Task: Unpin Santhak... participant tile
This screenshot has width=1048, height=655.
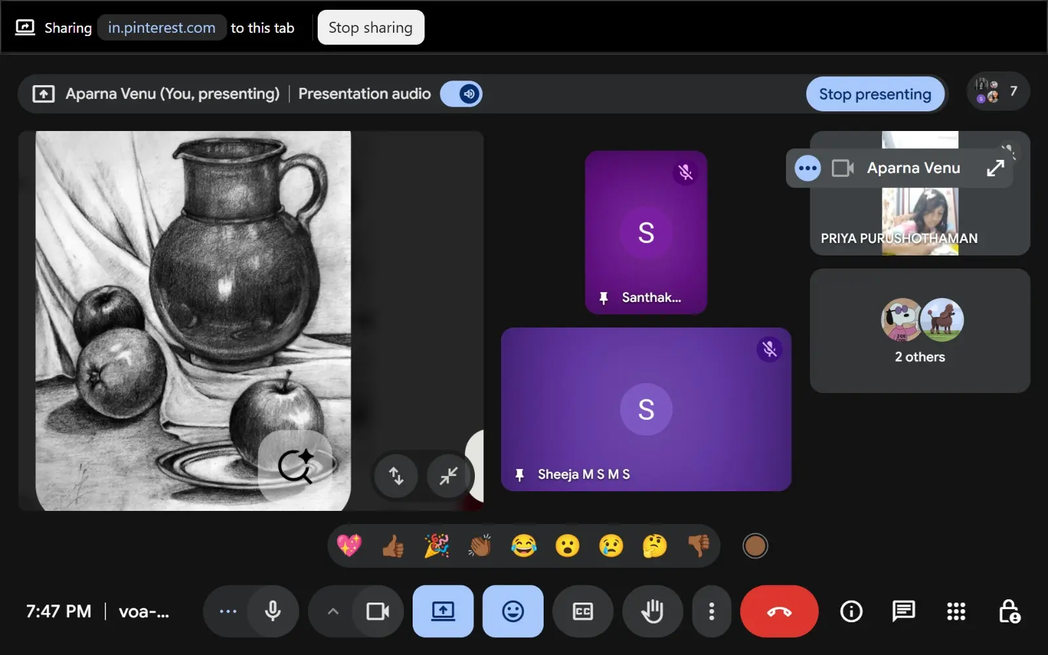Action: click(x=604, y=298)
